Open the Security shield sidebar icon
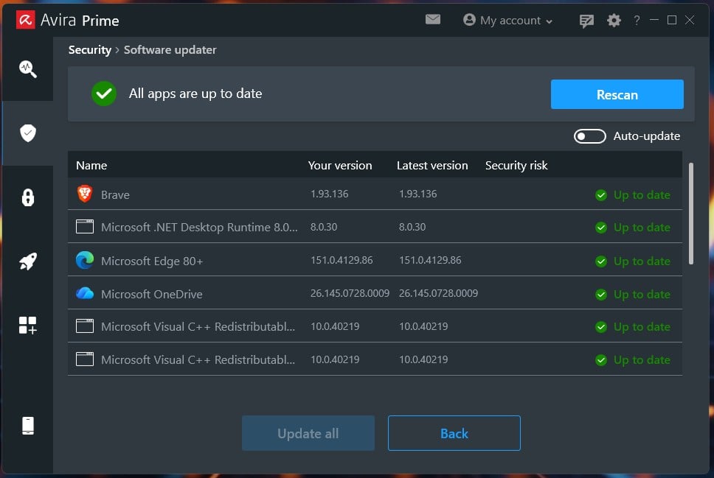The width and height of the screenshot is (714, 478). click(x=28, y=133)
